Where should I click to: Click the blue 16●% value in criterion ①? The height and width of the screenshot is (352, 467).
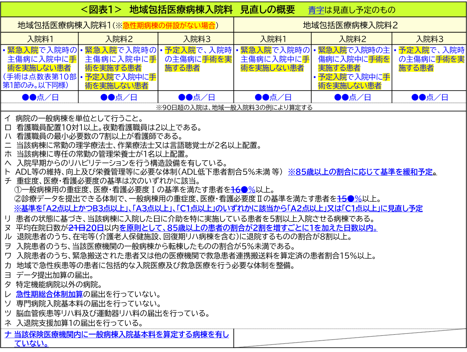point(243,190)
